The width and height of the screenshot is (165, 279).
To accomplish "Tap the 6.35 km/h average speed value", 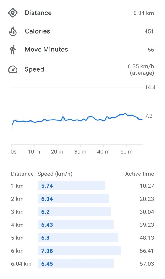I will click(140, 69).
